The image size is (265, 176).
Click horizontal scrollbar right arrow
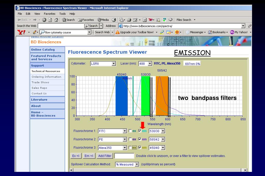245,170
